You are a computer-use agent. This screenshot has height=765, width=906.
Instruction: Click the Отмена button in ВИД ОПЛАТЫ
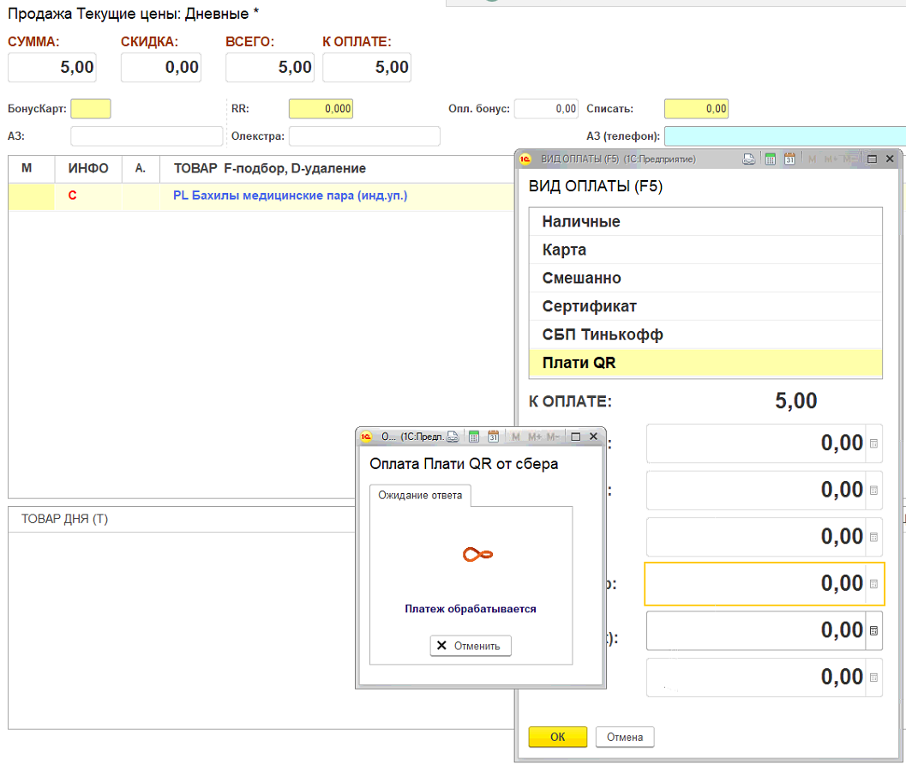click(x=624, y=737)
